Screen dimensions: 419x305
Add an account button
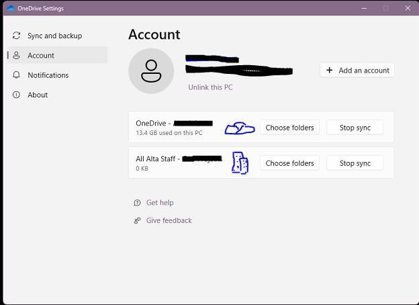357,71
